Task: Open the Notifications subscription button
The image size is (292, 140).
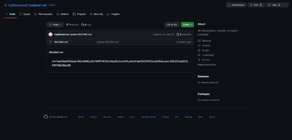Action: 236,5
